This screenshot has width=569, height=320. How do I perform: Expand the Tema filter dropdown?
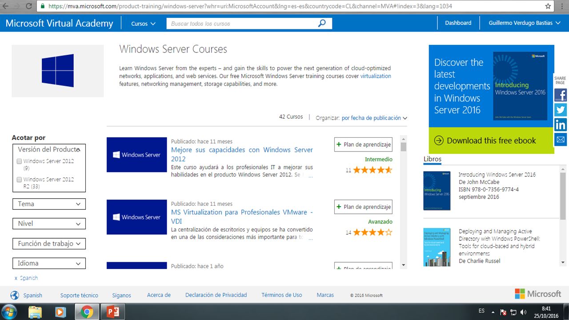[49, 204]
